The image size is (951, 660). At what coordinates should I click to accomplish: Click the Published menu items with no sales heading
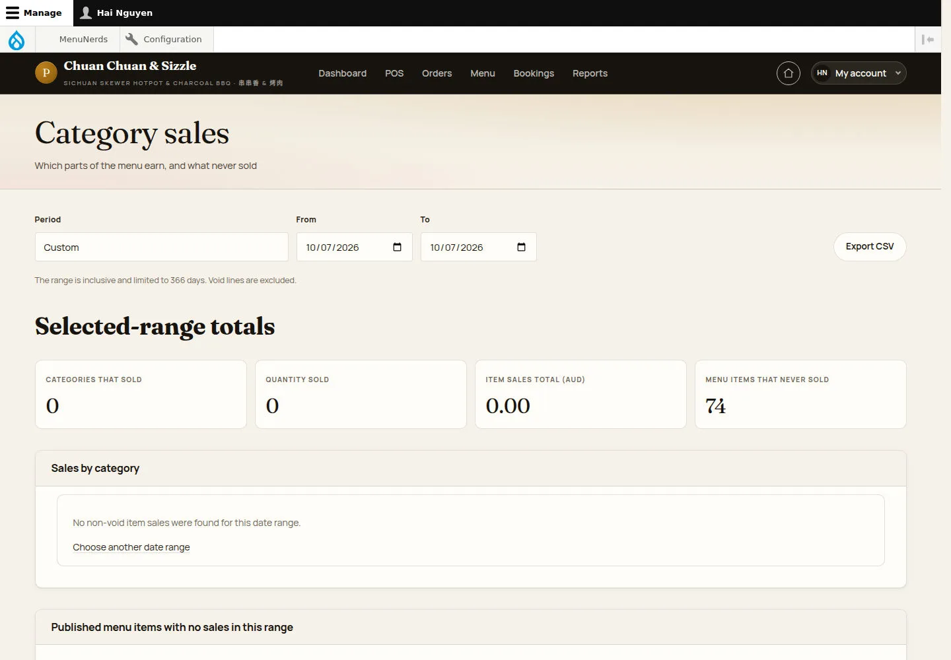click(x=172, y=627)
